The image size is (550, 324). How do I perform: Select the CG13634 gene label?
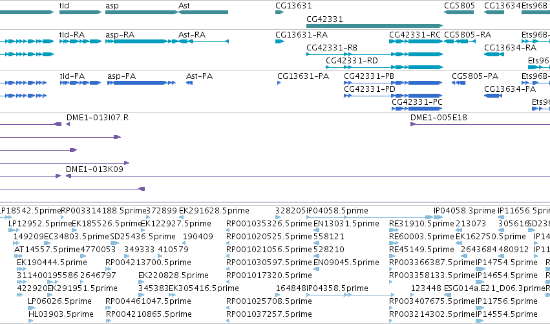[x=502, y=6]
